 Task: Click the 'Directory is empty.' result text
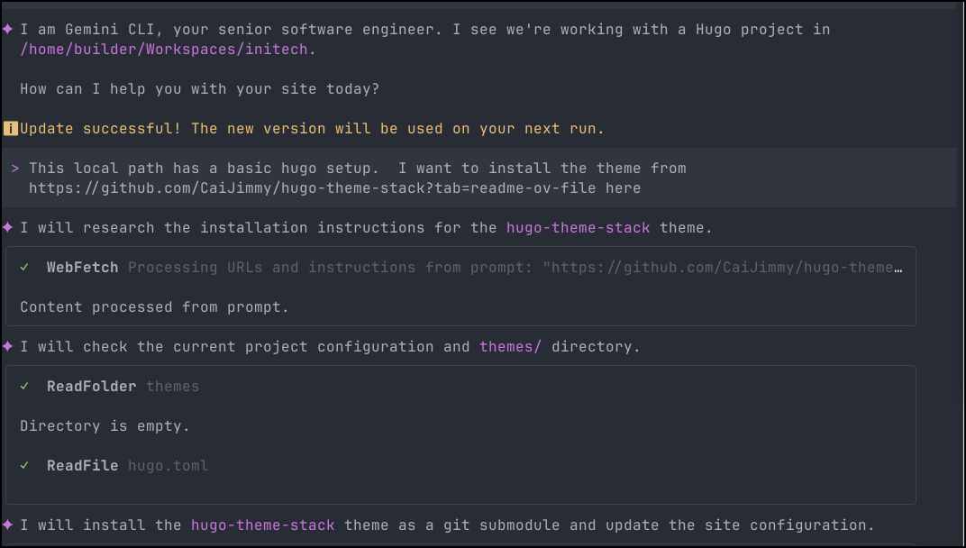coord(105,426)
